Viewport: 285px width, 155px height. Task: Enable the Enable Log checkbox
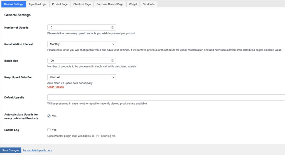pyautogui.click(x=49, y=130)
